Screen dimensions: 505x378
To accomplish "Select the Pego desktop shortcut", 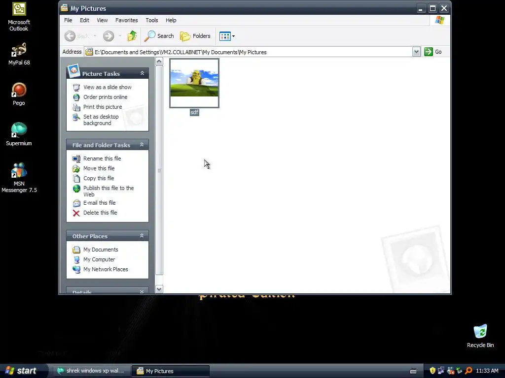I will coord(19,94).
